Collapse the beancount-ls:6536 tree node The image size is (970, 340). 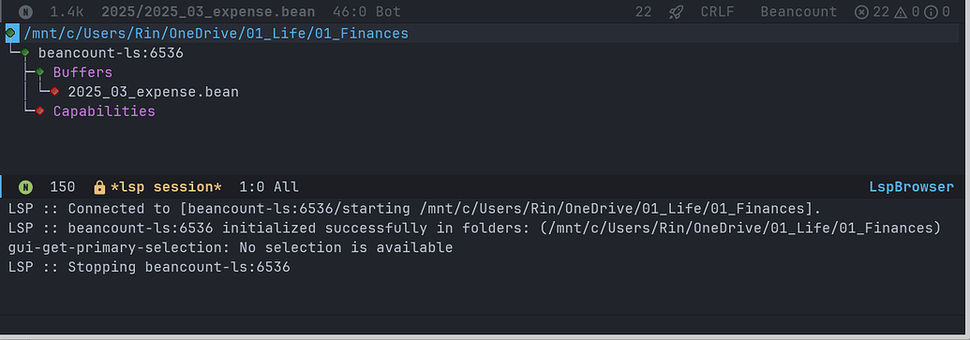[x=25, y=52]
